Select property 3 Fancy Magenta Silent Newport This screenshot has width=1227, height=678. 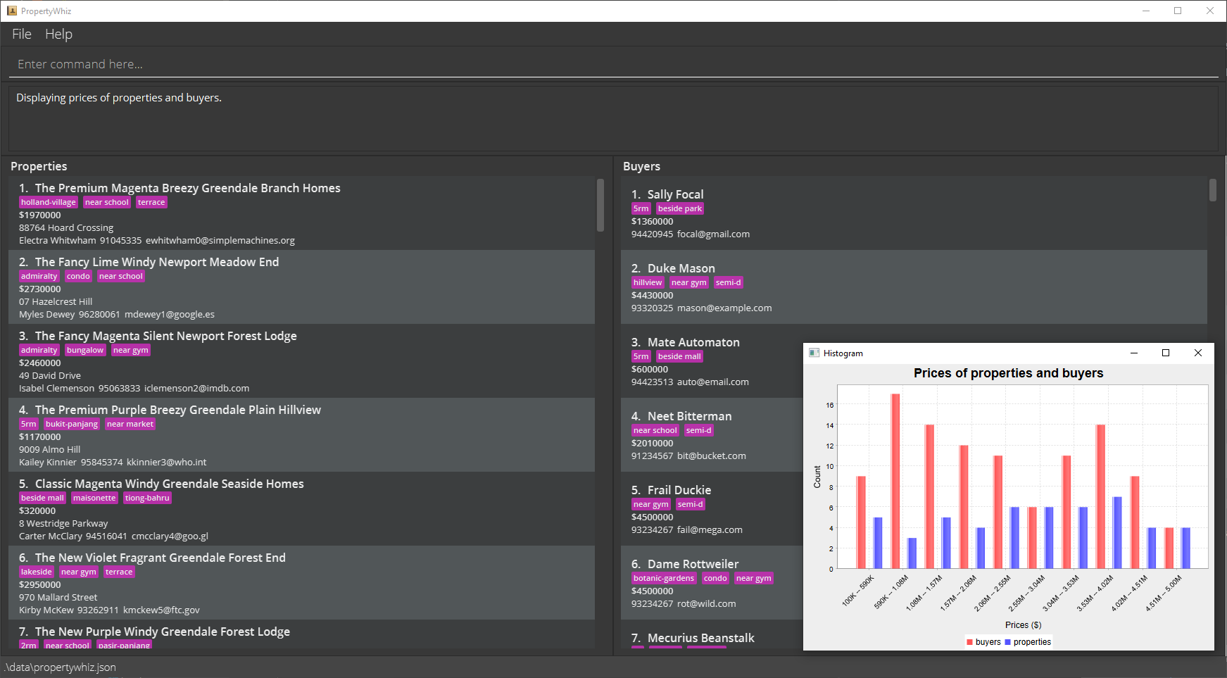coord(301,361)
